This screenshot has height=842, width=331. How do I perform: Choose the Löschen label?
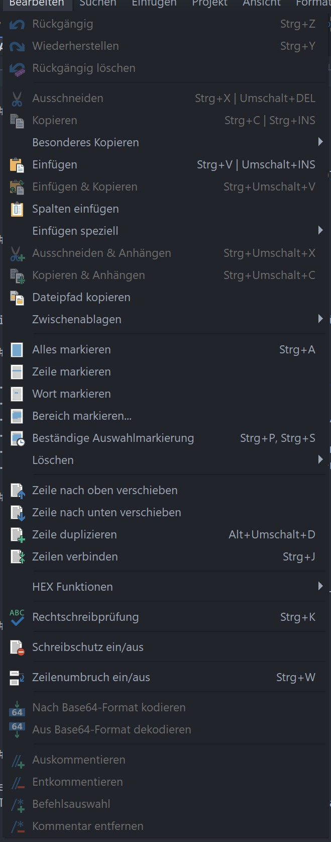pyautogui.click(x=53, y=460)
